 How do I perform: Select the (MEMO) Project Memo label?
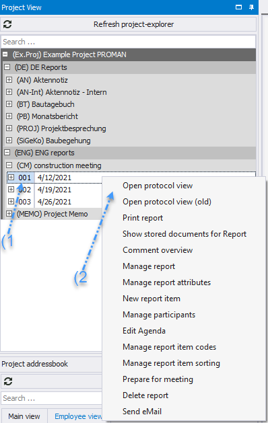point(52,214)
